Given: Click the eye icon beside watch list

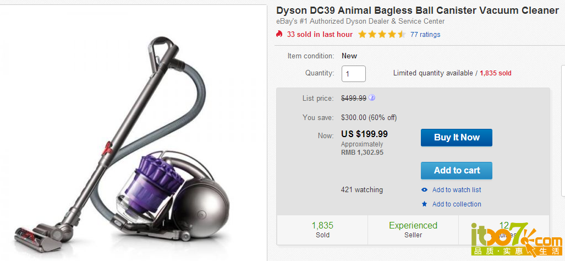Looking at the screenshot, I should point(425,189).
